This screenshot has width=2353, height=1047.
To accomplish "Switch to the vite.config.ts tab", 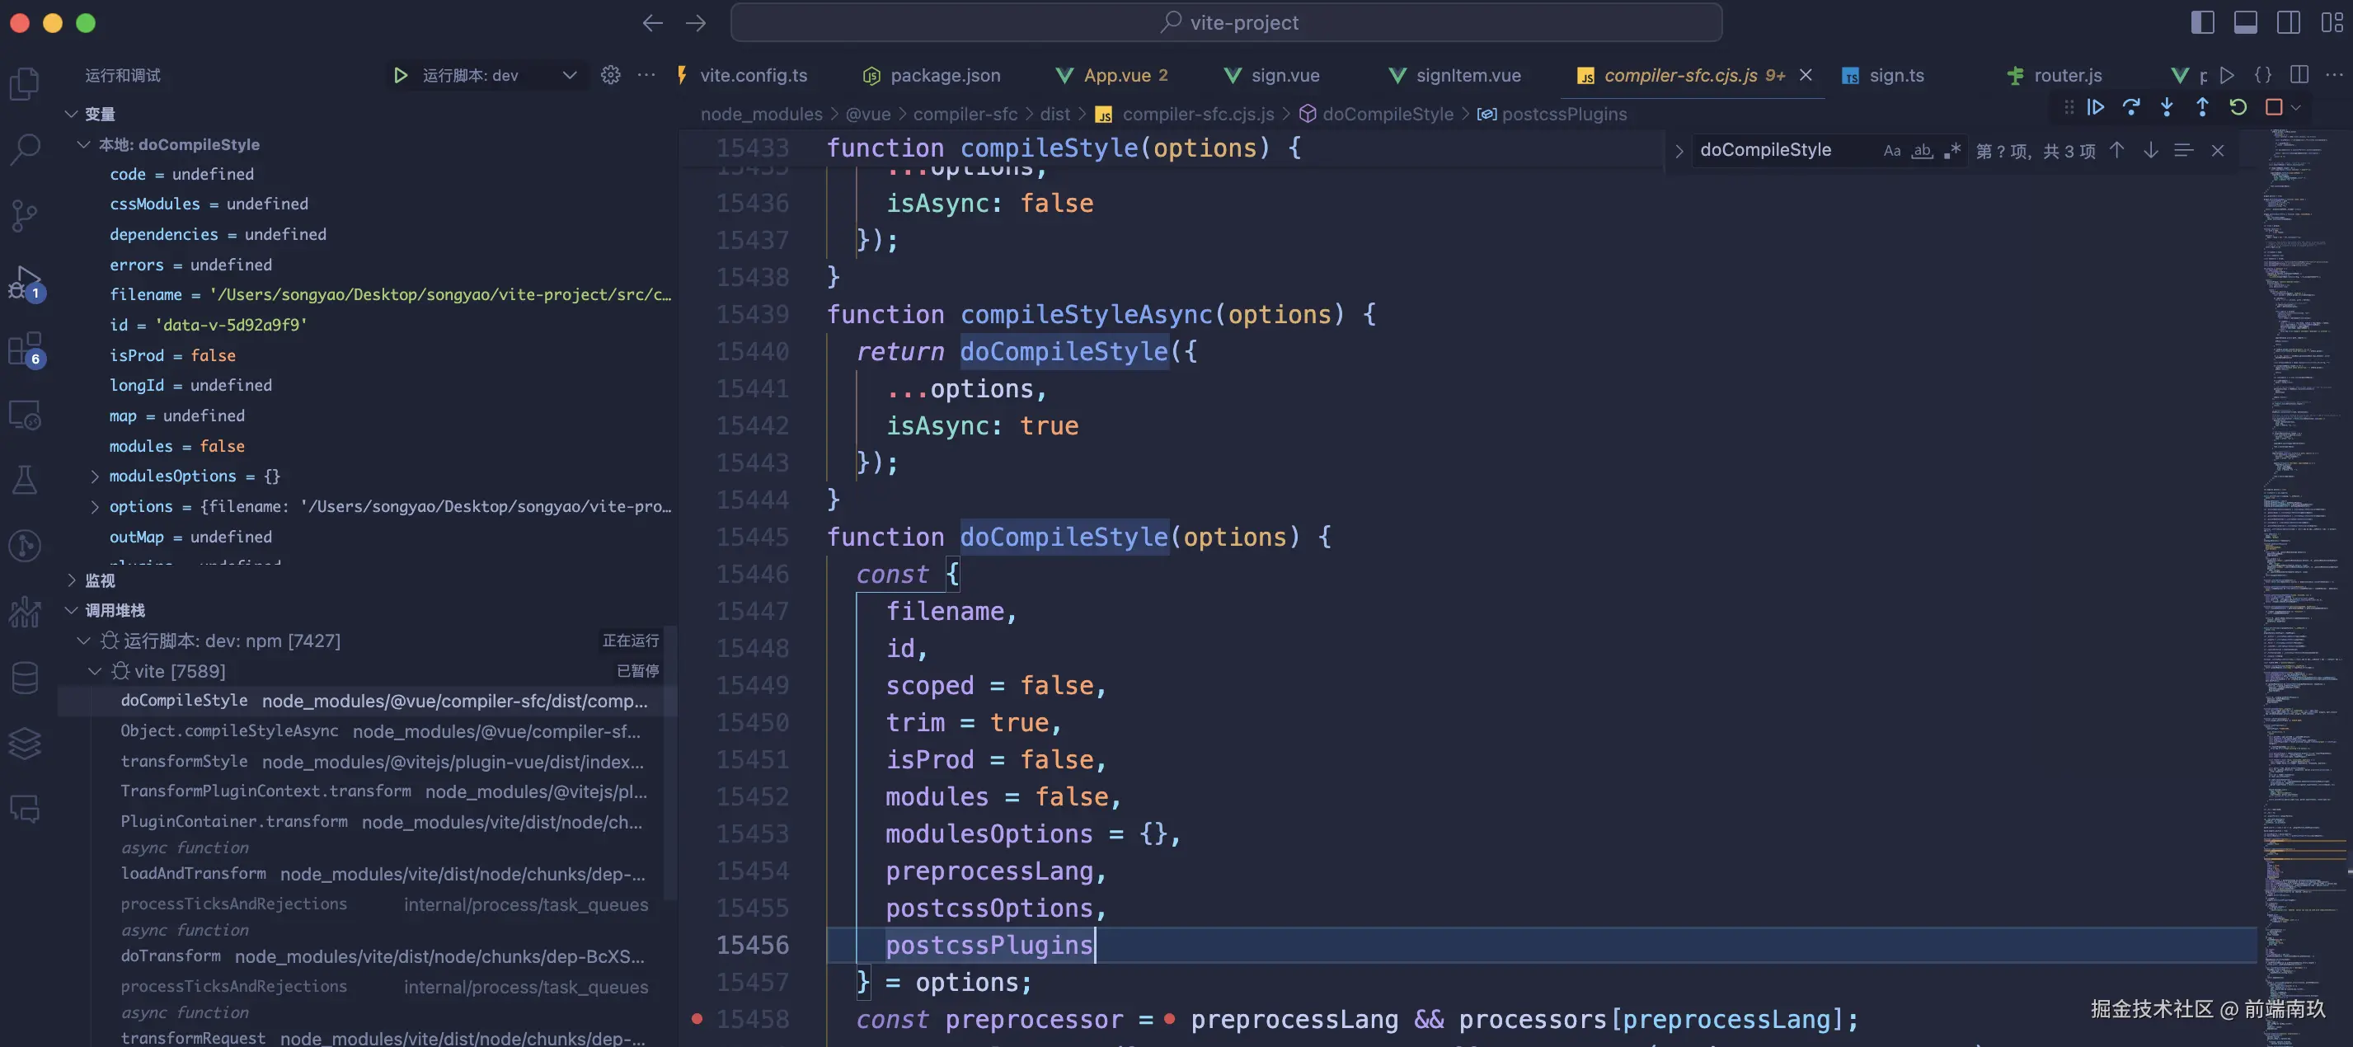I will point(753,75).
